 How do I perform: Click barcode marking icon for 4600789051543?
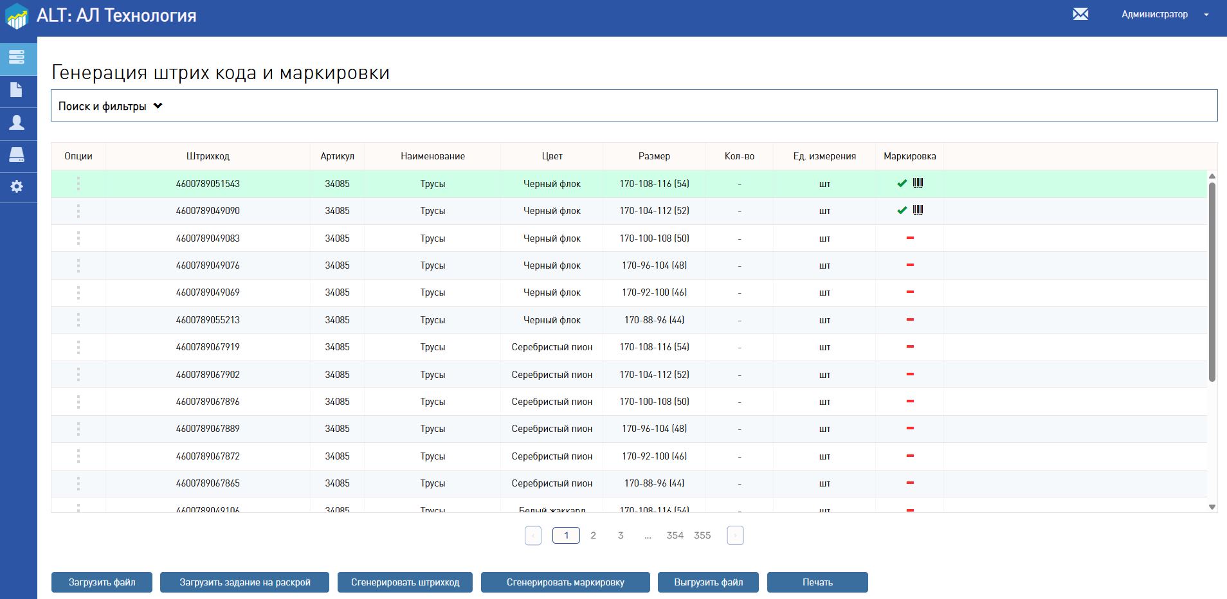tap(918, 183)
